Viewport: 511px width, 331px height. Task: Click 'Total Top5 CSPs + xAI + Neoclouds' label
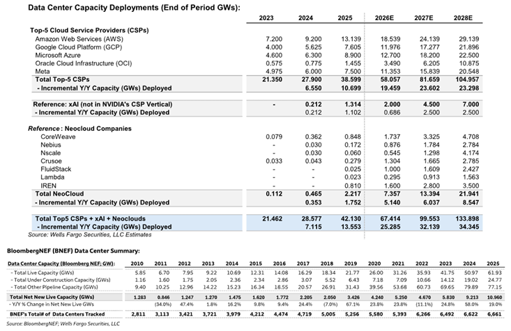pos(90,219)
